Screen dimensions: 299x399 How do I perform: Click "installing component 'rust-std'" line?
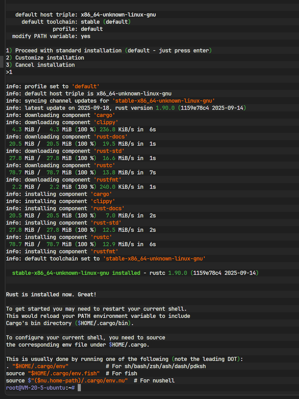(x=64, y=223)
